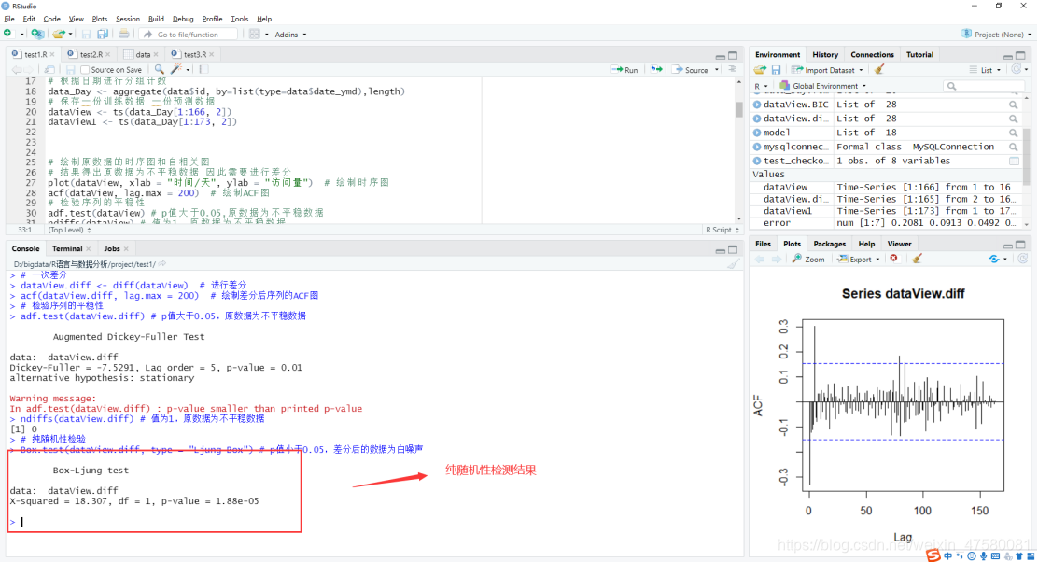Click the Environment search field
Screen dimensions: 1038x562
pos(982,86)
